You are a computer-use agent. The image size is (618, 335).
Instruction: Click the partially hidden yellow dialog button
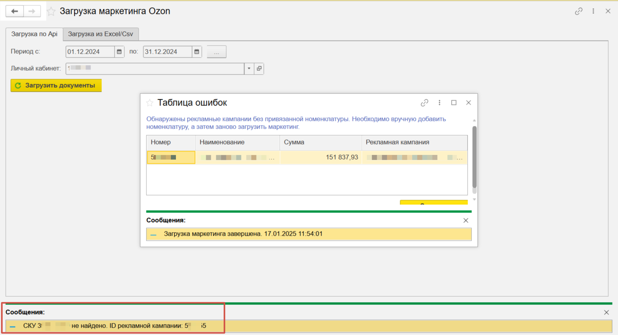(434, 202)
